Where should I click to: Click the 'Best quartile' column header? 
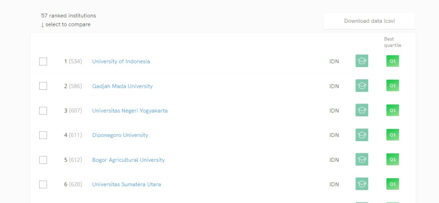click(x=392, y=42)
